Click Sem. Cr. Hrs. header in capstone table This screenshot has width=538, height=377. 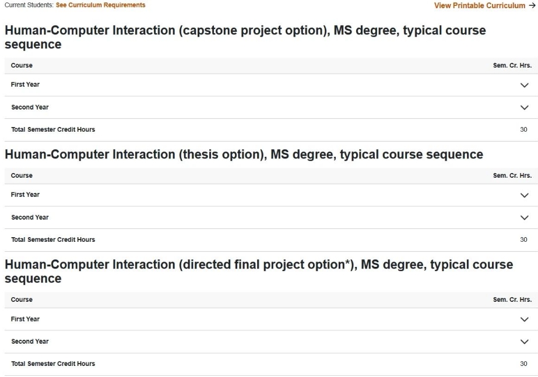(512, 65)
